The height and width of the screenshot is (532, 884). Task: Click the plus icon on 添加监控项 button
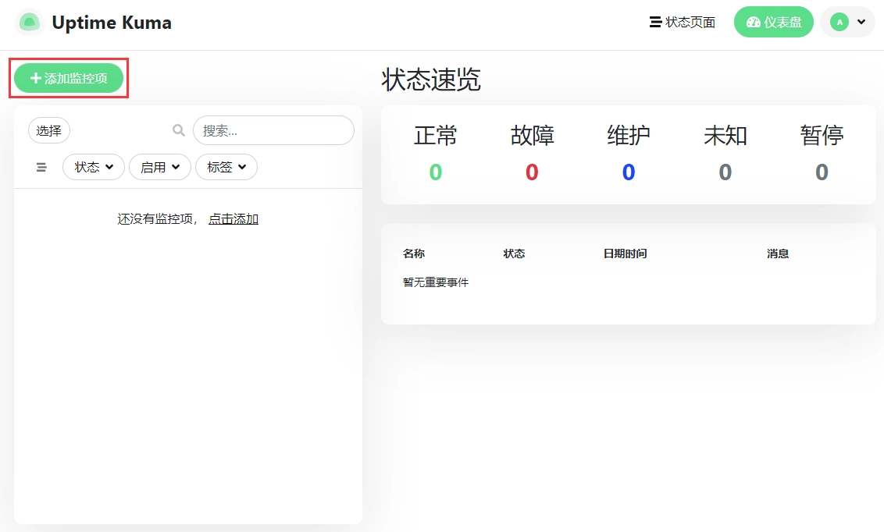(34, 77)
